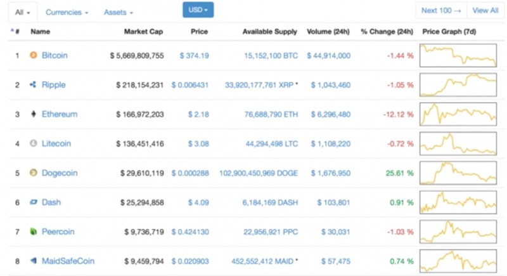
Task: Click Dogecoin change 25.61 %
Action: (x=399, y=173)
